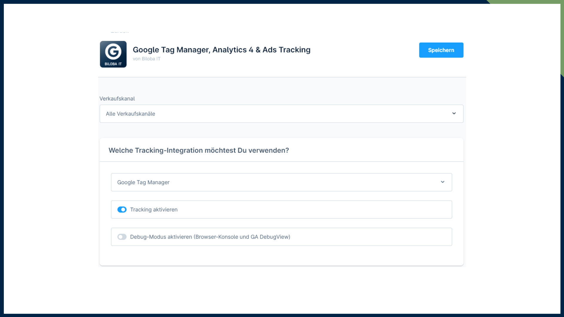Enable the Debug-Modus aktivieren switch
The image size is (564, 317).
pos(122,237)
